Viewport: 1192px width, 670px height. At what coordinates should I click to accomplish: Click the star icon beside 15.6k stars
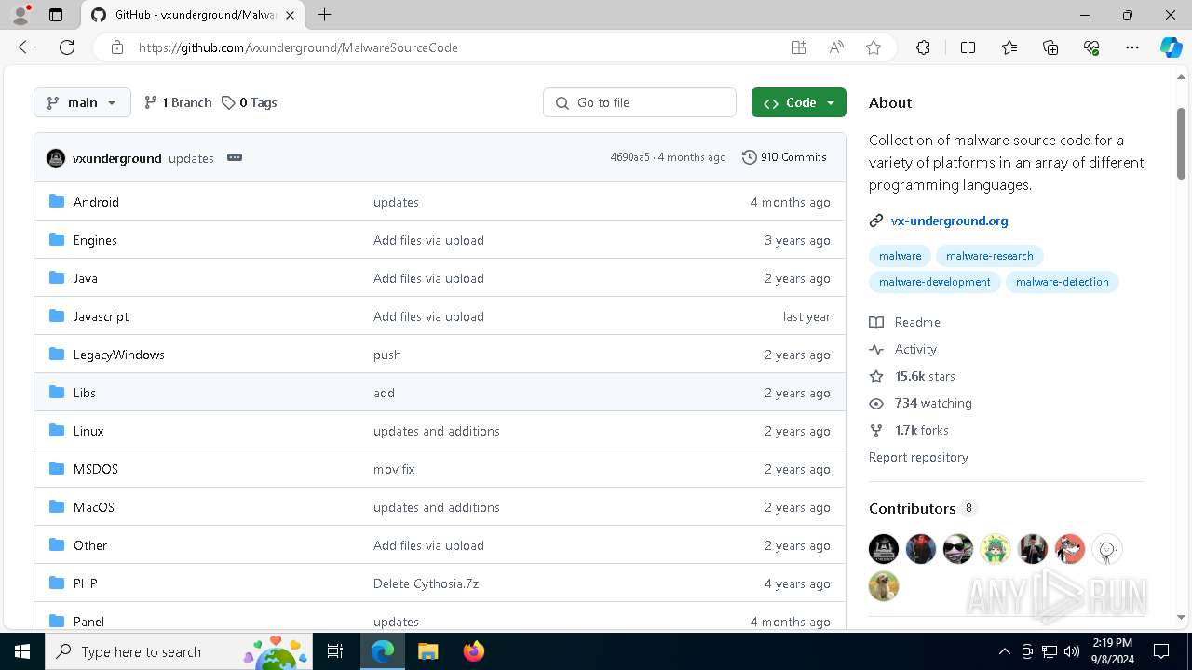point(876,376)
